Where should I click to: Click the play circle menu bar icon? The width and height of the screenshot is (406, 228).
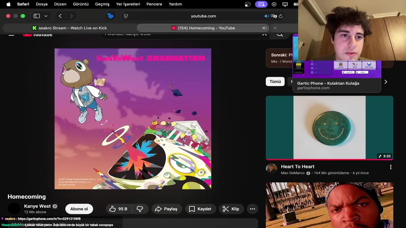coord(274,4)
